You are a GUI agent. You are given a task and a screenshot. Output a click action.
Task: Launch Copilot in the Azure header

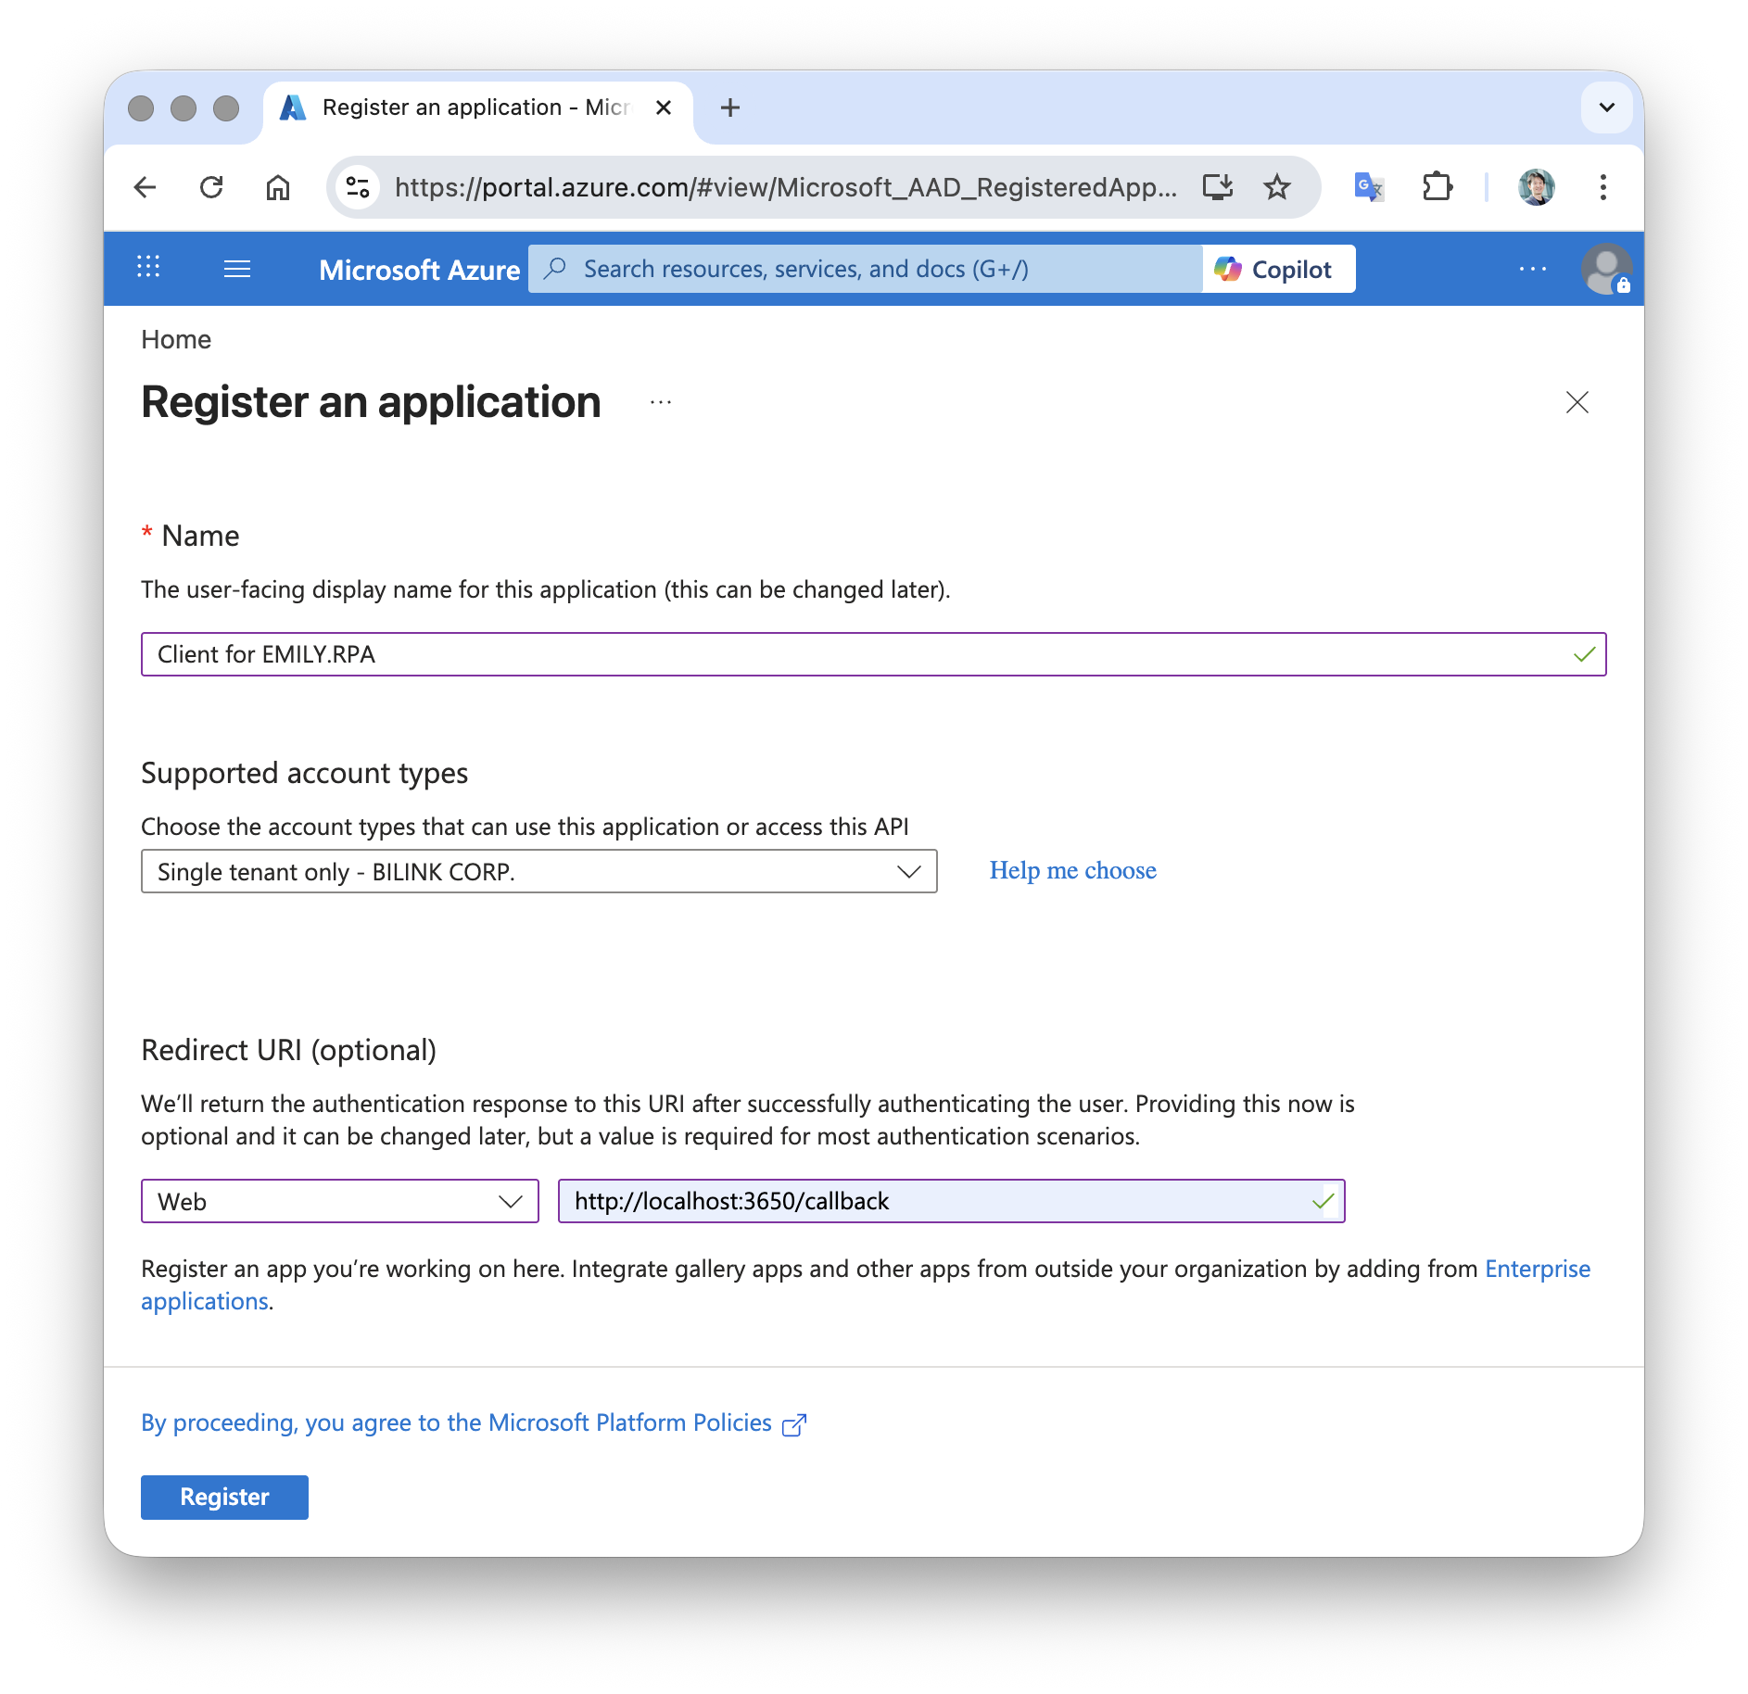click(x=1277, y=269)
